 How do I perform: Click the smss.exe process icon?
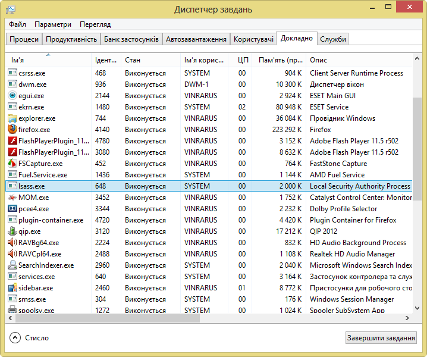(x=12, y=299)
